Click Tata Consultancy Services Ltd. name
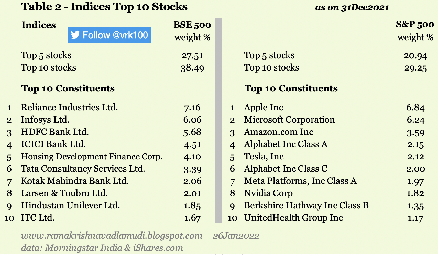 tap(83, 169)
